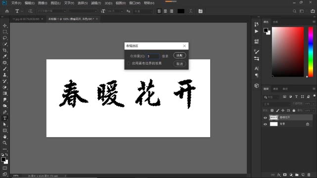
Task: Click the black text color swatch
Action: [181, 11]
